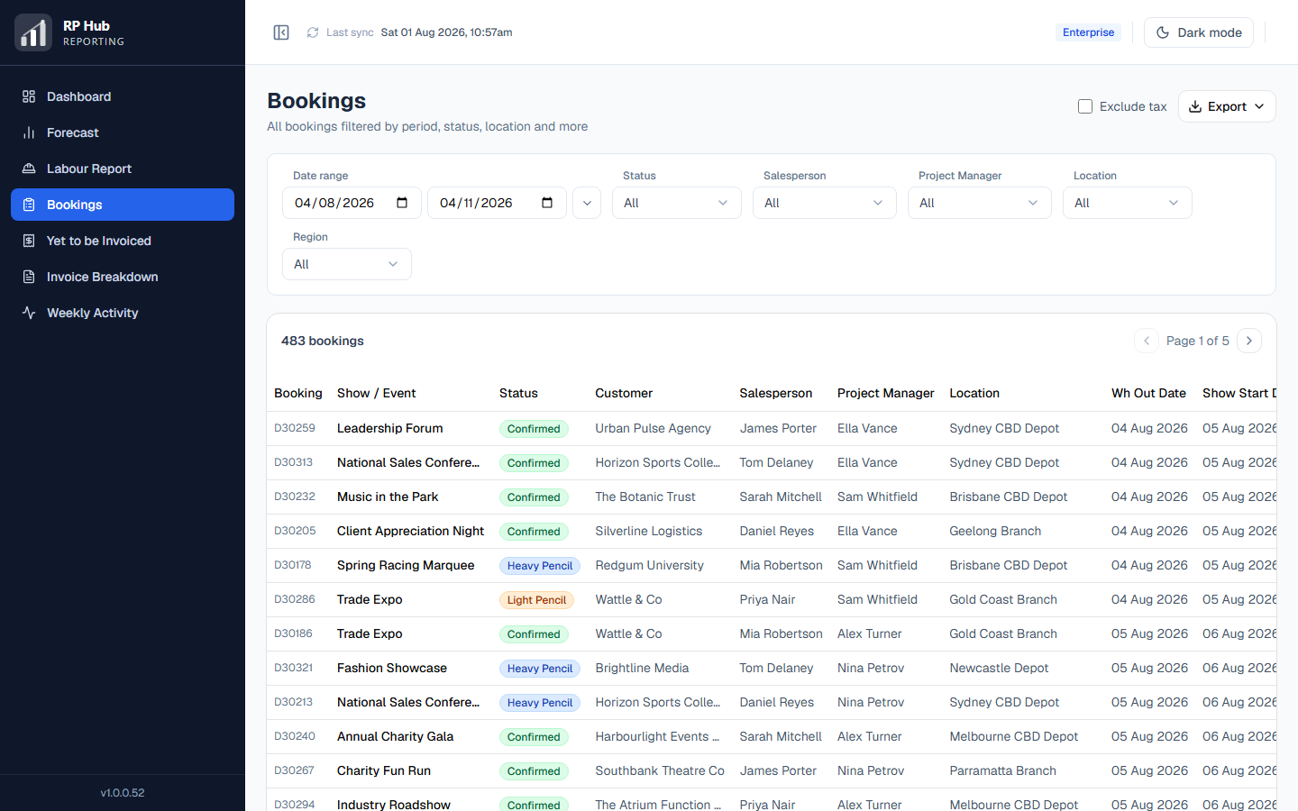Click 'Annual Charity Gala' event name
The height and width of the screenshot is (811, 1298).
click(x=396, y=736)
